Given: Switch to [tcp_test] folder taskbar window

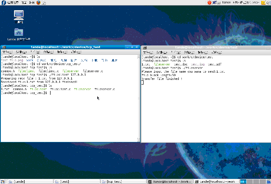Looking at the screenshot, I should coord(124,181).
